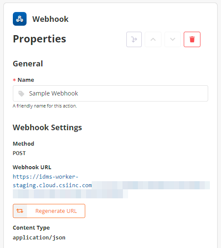The image size is (221, 248).
Task: Click the application/json content type value
Action: click(39, 238)
